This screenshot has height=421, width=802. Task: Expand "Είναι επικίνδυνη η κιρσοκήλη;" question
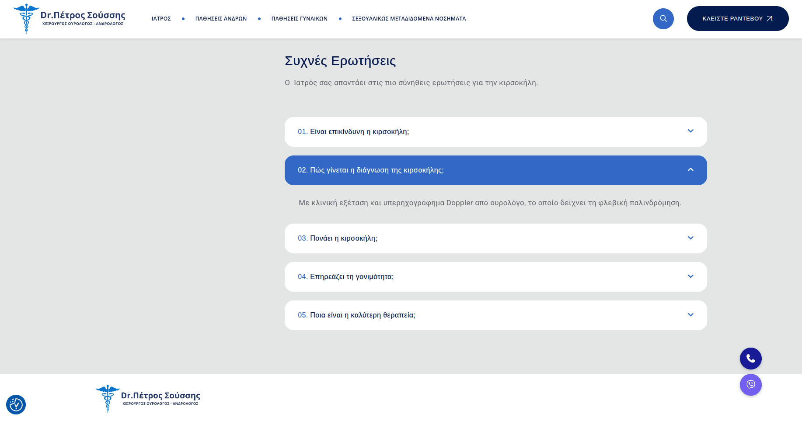359,132
